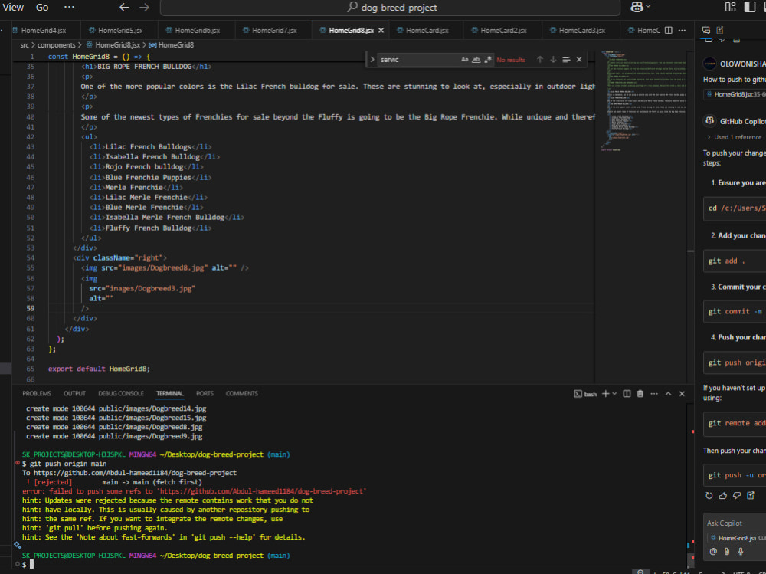This screenshot has height=574, width=766.
Task: Click the Ask Copilot input field
Action: coord(735,523)
